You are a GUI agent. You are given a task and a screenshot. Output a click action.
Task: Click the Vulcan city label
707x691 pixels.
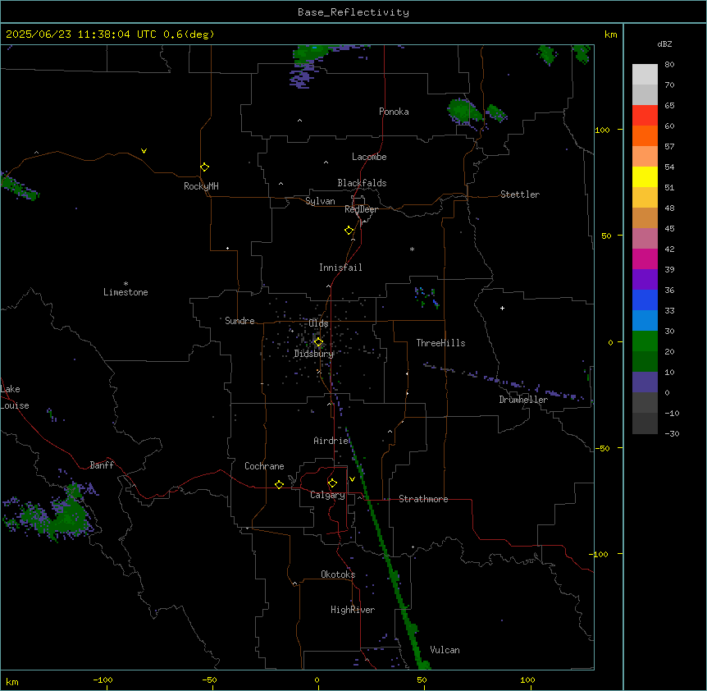click(445, 650)
